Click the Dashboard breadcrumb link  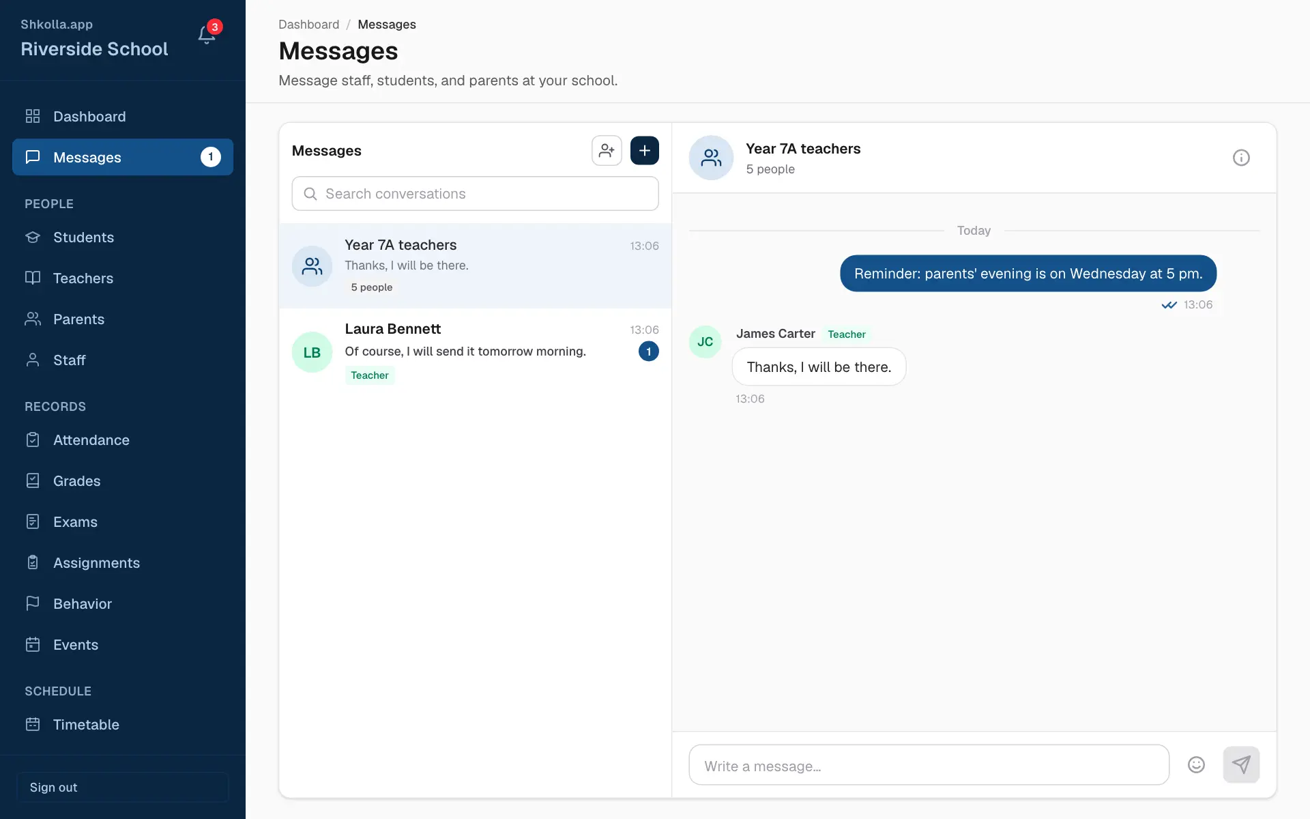(x=308, y=25)
